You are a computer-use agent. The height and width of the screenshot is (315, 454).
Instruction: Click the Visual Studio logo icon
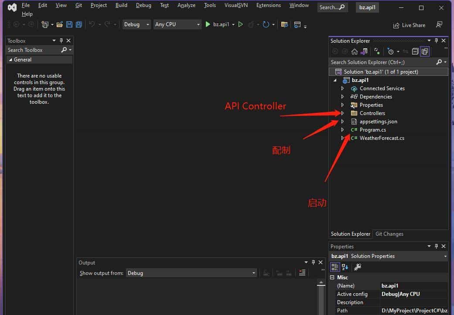[12, 7]
